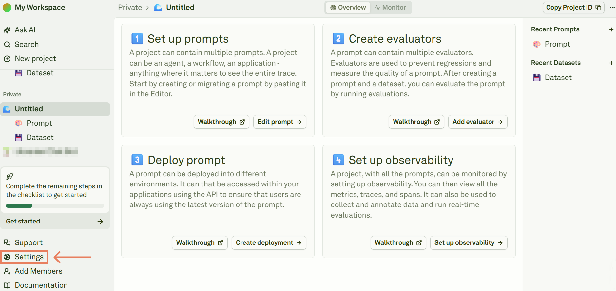The image size is (616, 291).
Task: Open Prompt under Untitled in sidebar
Action: click(39, 123)
